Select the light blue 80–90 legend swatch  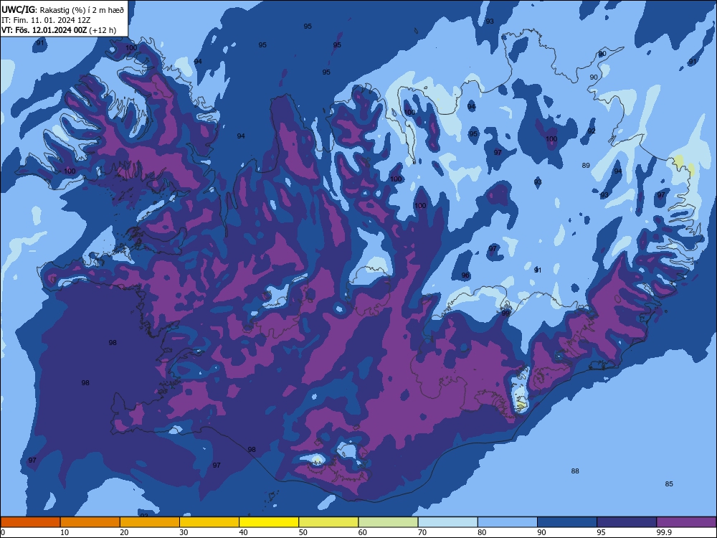(x=508, y=522)
